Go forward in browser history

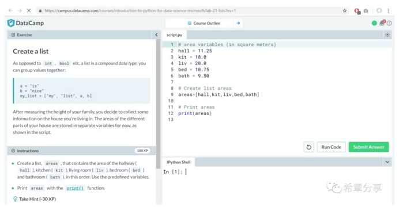pos(20,11)
